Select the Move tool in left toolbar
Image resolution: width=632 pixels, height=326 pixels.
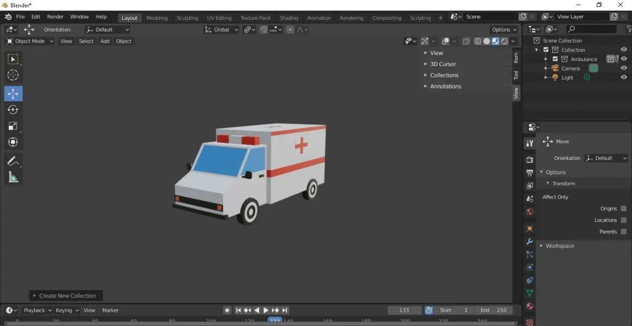coord(13,94)
